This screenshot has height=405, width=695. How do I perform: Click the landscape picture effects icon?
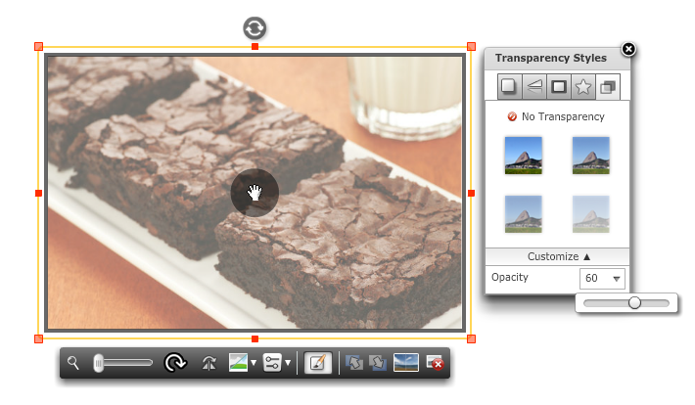[x=238, y=363]
